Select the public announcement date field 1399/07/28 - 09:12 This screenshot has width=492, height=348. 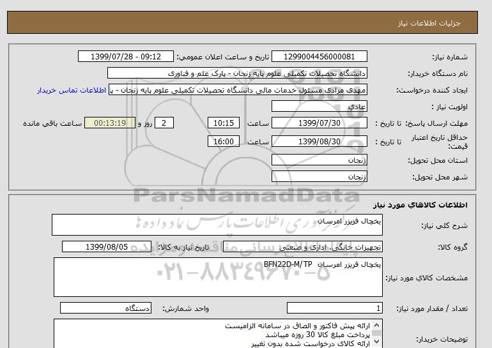125,56
